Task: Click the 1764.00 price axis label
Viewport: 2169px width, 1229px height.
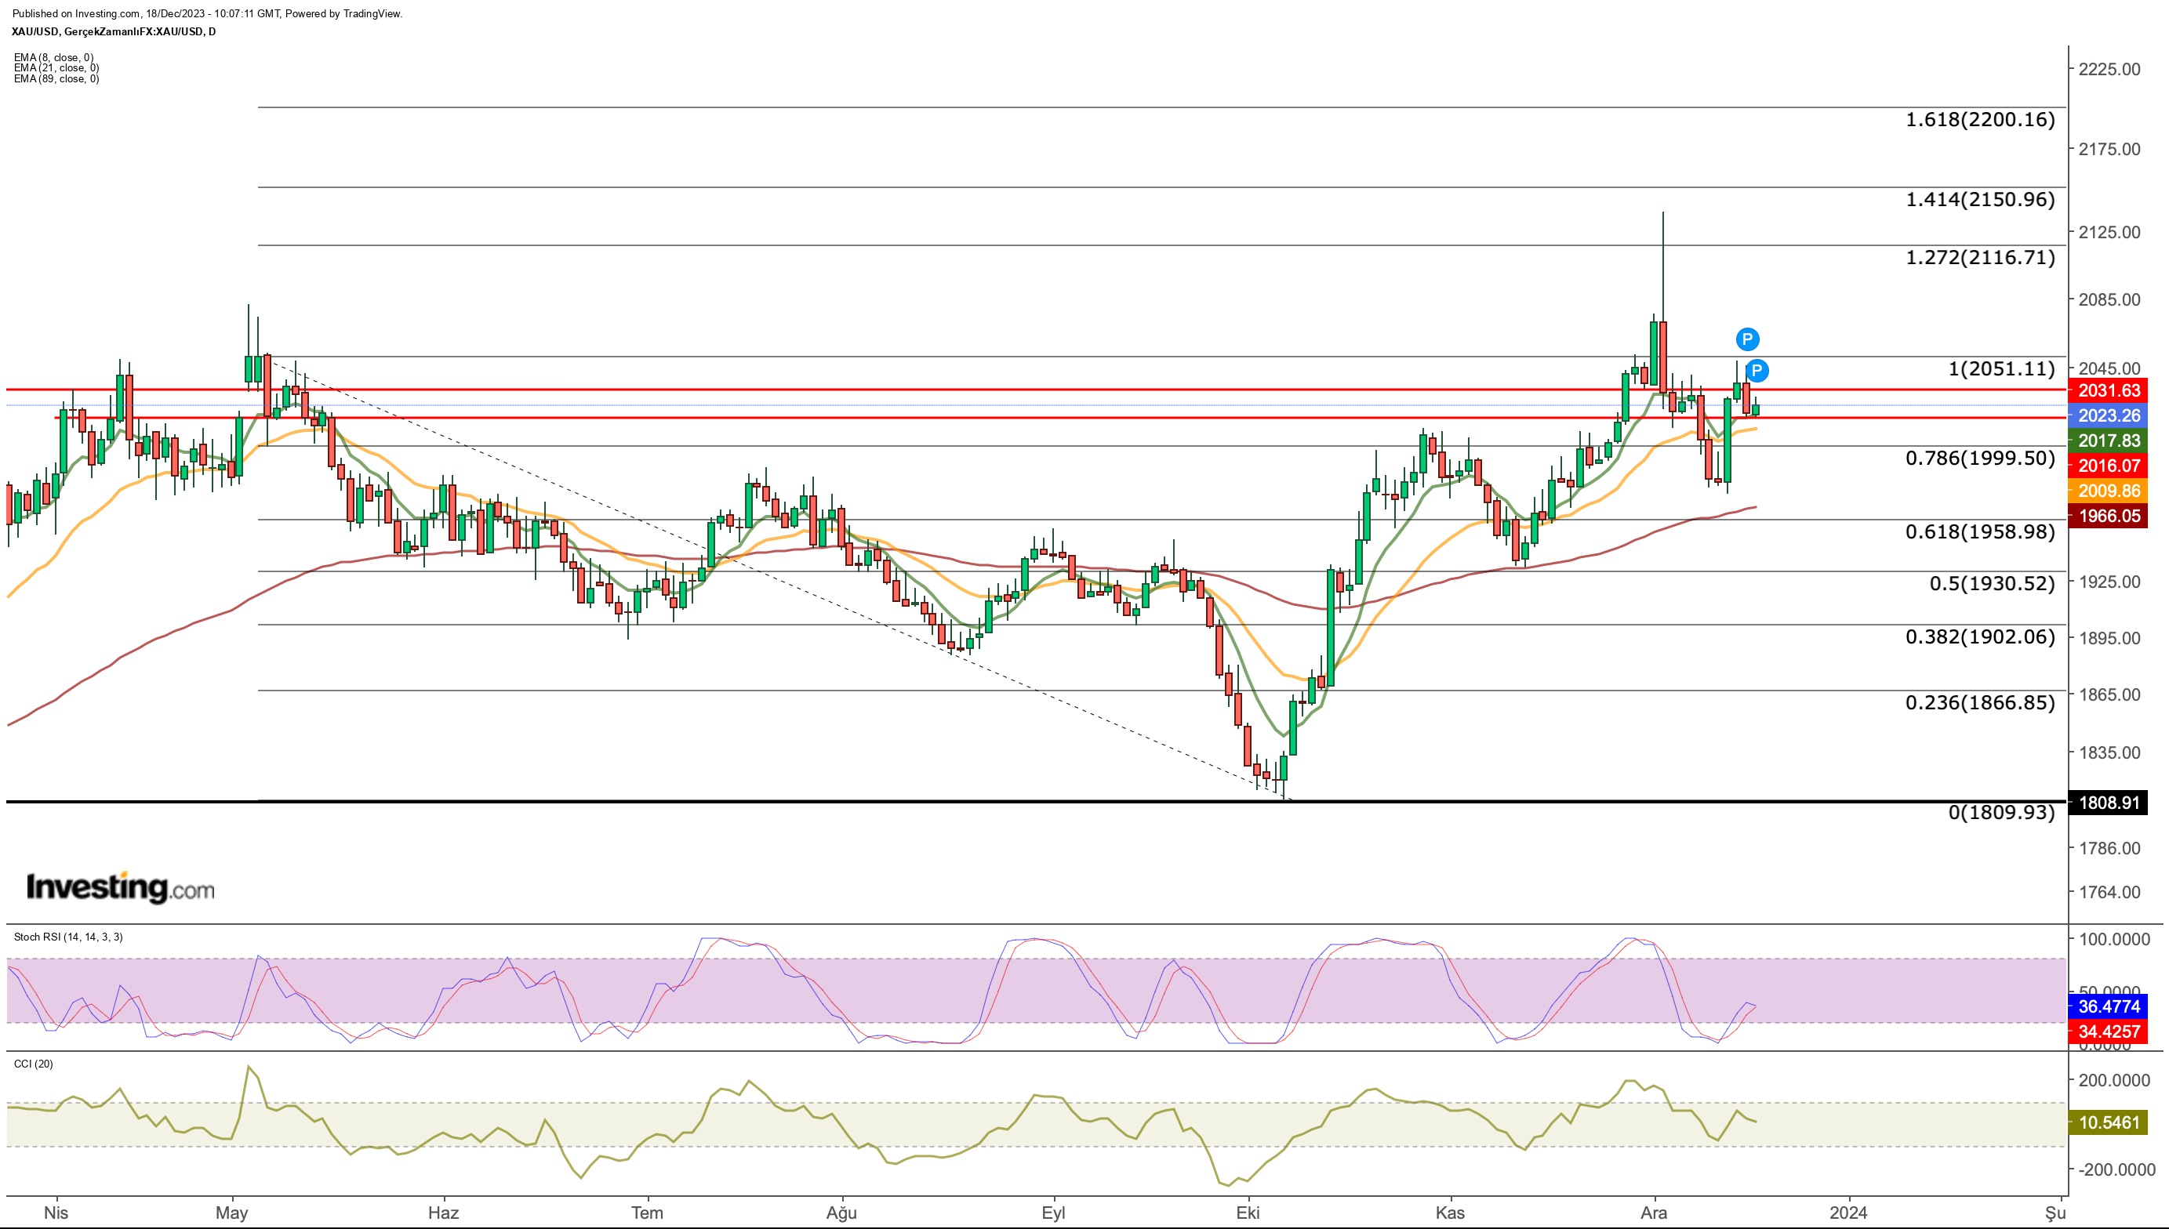Action: pyautogui.click(x=2110, y=892)
